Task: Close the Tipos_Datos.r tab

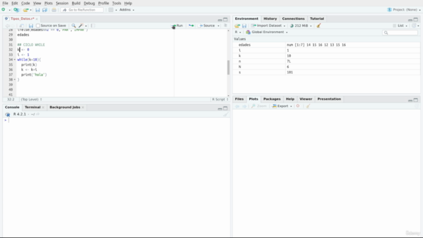Action: [x=37, y=19]
